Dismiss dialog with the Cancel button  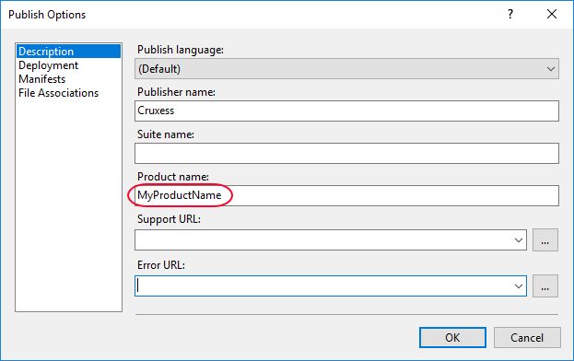pos(527,337)
